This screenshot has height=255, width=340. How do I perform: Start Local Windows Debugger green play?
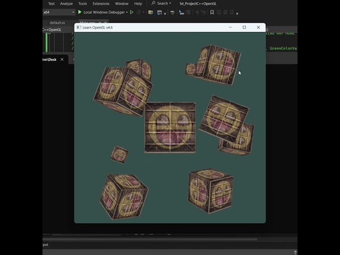point(80,12)
